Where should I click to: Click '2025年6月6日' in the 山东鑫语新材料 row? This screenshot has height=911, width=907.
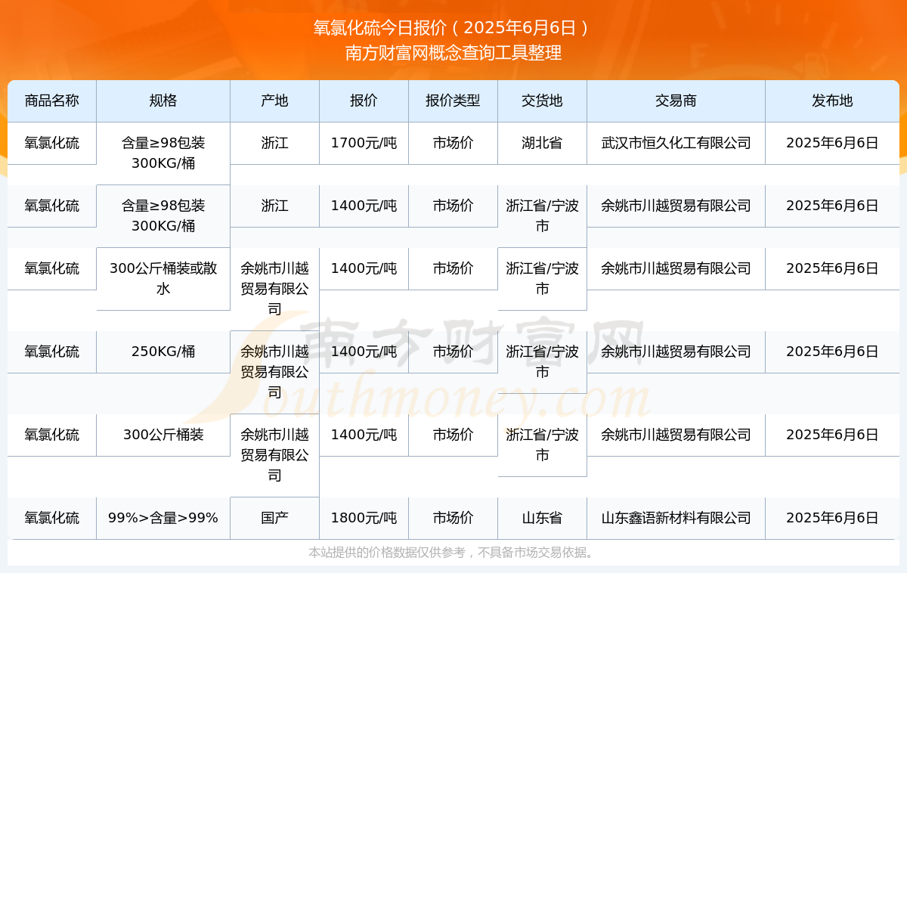pyautogui.click(x=832, y=518)
